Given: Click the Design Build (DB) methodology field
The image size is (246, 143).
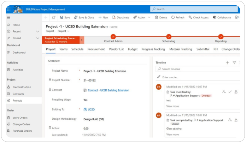Looking at the screenshot, I should 94,119.
